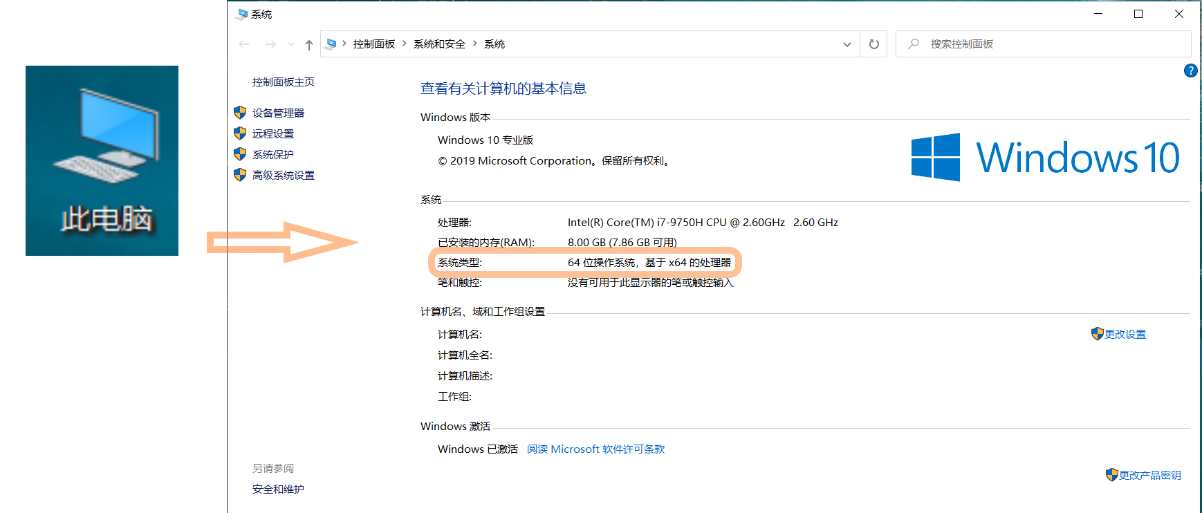Viewport: 1202px width, 513px height.
Task: Click the 系统类型: label
Action: 460,262
